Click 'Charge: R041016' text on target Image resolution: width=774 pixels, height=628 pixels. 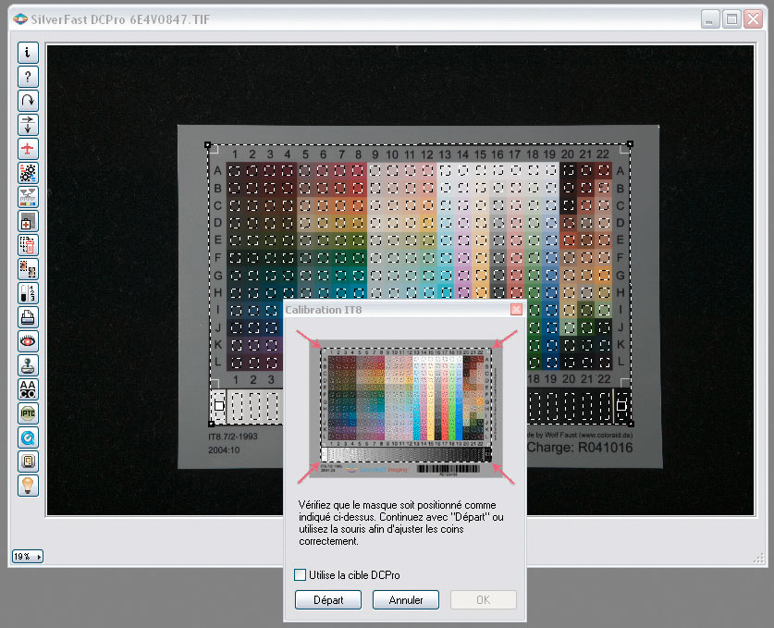(580, 448)
